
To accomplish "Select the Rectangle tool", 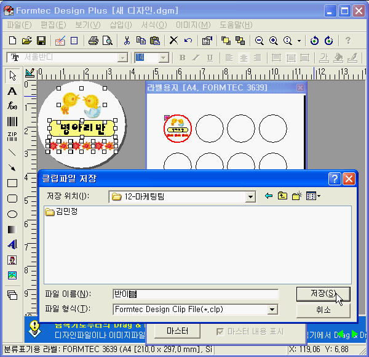I will coord(12,183).
